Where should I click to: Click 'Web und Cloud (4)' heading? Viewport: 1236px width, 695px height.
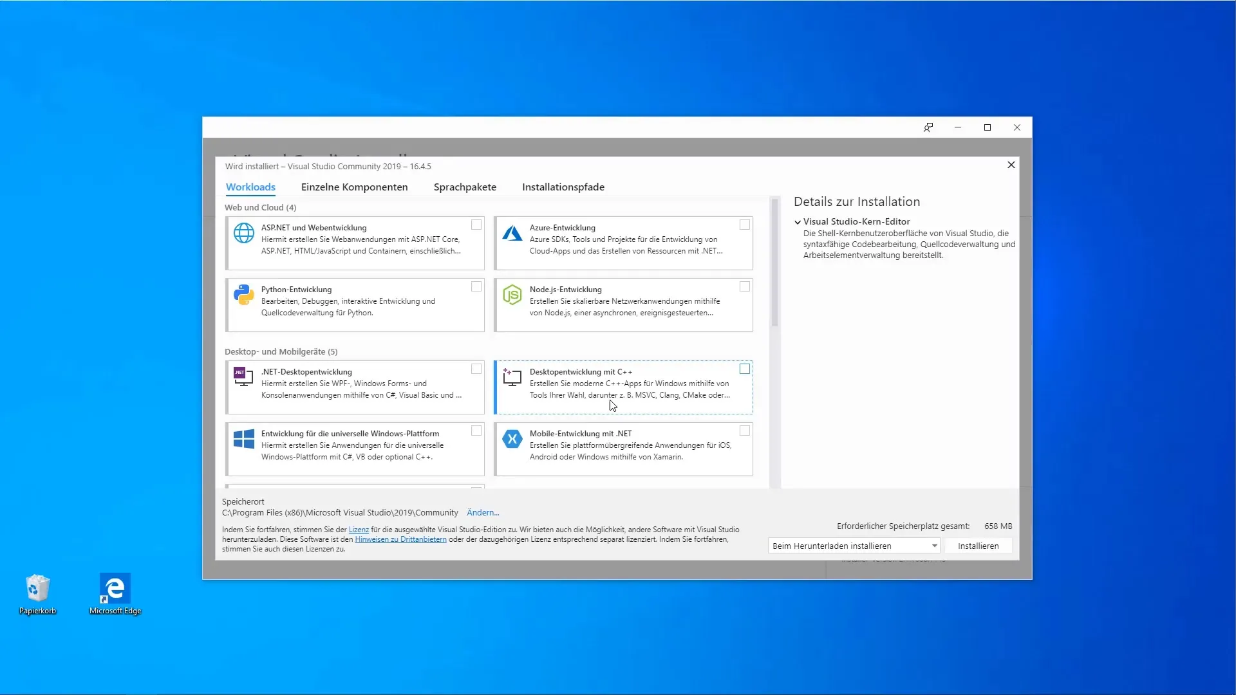[260, 207]
